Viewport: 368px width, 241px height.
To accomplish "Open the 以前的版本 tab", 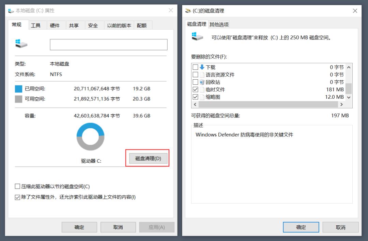I will 119,25.
